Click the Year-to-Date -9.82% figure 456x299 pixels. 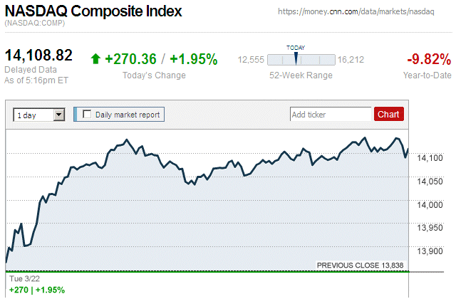[x=427, y=59]
